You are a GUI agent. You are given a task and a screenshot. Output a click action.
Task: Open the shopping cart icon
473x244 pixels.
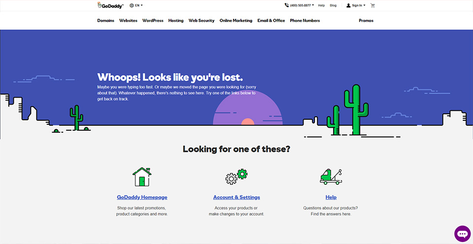pyautogui.click(x=373, y=5)
